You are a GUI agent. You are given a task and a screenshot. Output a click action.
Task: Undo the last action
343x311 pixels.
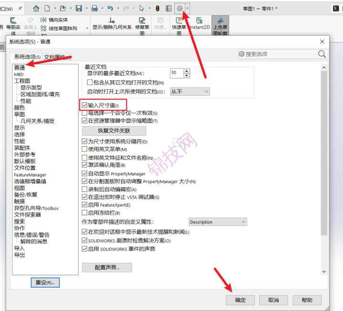tap(110, 9)
